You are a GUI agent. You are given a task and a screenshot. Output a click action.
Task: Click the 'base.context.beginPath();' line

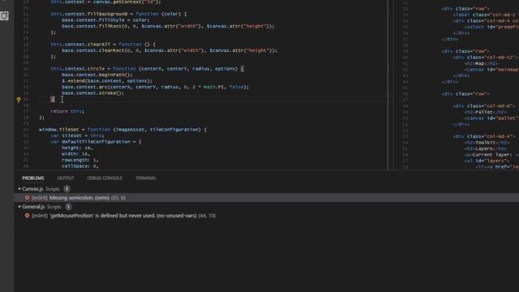pos(97,75)
